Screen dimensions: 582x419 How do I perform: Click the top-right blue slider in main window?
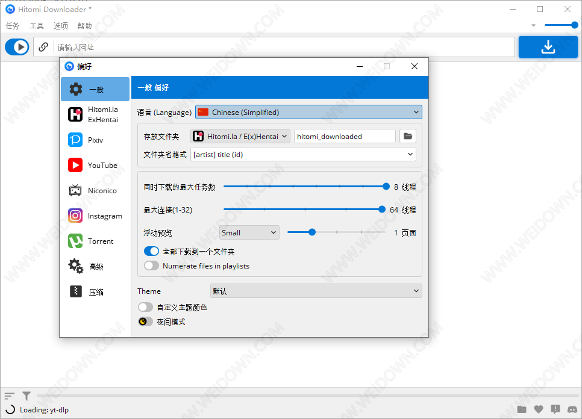562,25
